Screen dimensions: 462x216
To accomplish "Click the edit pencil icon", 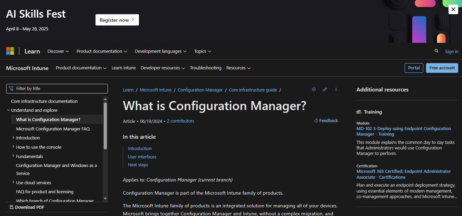I will point(325,89).
